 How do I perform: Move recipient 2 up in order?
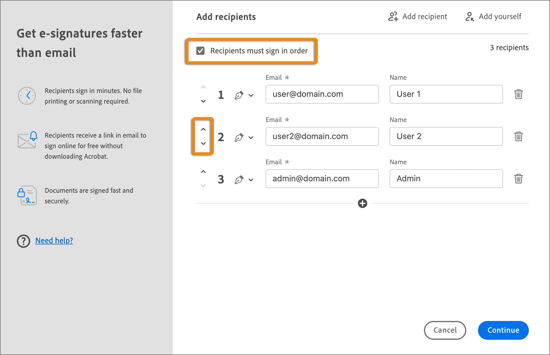[x=203, y=129]
